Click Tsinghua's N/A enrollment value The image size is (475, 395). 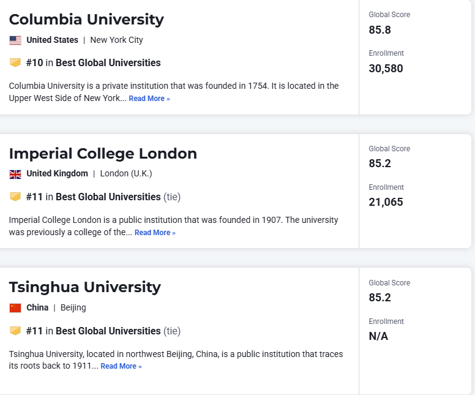point(378,336)
